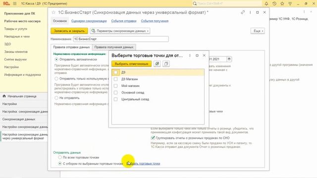Open События отправки tab link
This screenshot has width=317, height=178.
[x=124, y=21]
